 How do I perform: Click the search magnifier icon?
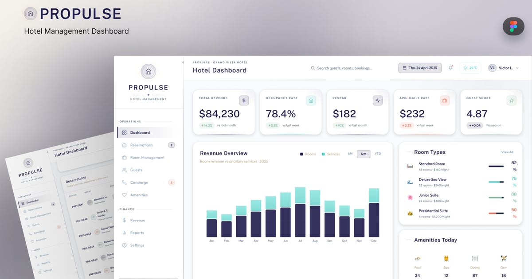pos(313,68)
